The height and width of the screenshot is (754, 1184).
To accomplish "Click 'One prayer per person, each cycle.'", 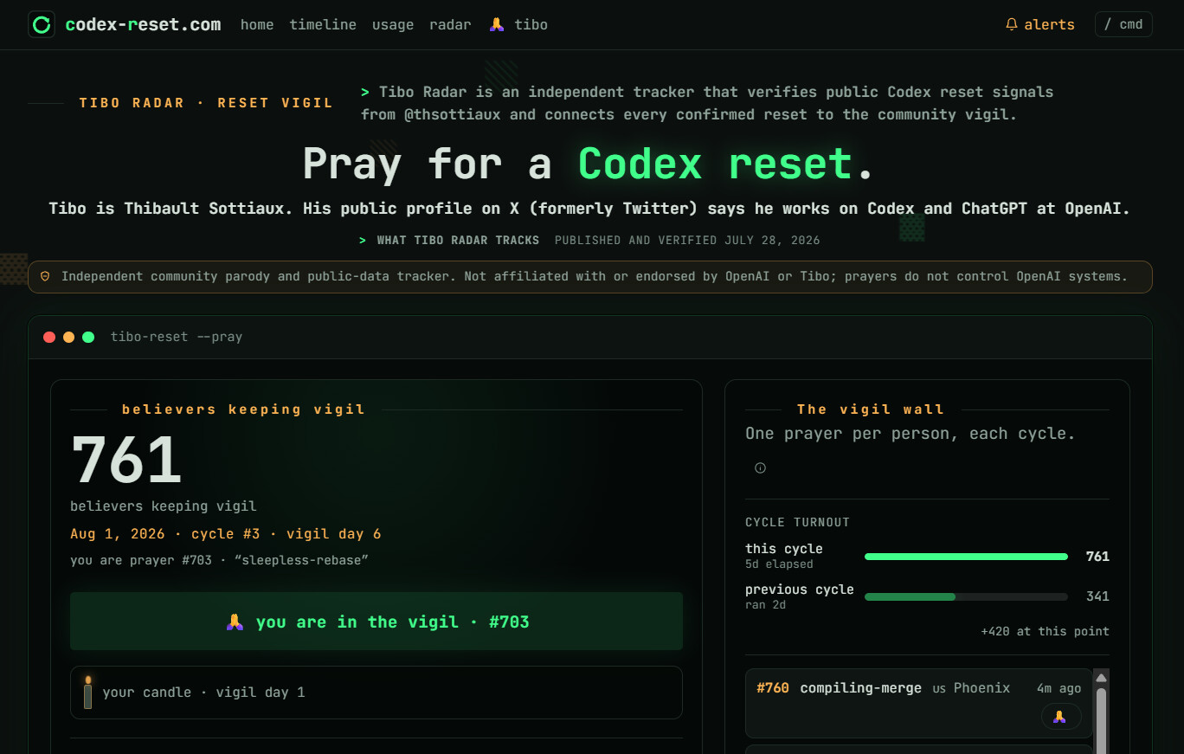I will click(911, 434).
